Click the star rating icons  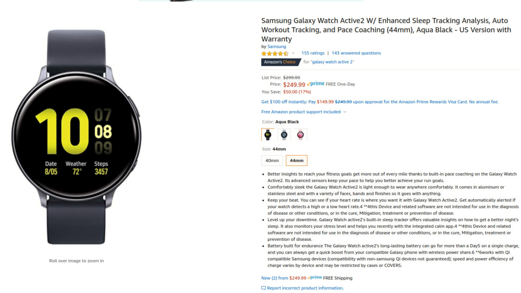click(275, 53)
